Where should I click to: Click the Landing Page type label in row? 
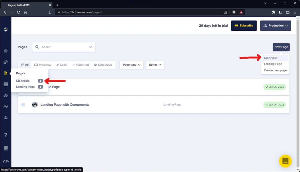click(x=172, y=105)
